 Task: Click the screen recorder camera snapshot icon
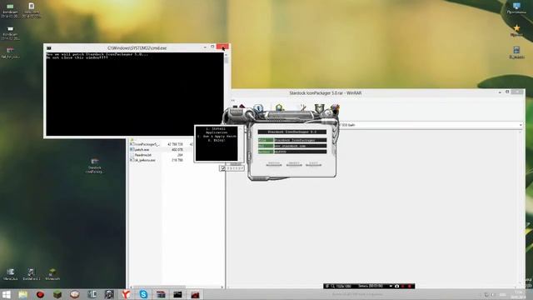[396, 286]
